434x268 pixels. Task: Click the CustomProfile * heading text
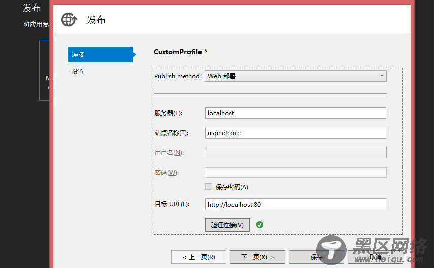181,52
